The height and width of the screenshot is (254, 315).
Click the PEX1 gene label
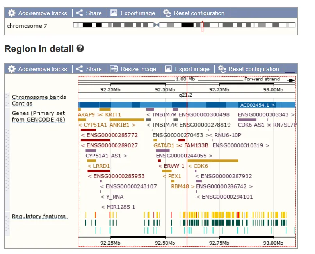click(174, 176)
